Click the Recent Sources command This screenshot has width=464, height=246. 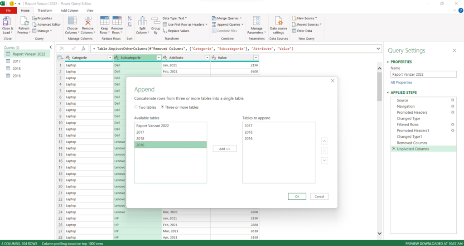click(307, 24)
